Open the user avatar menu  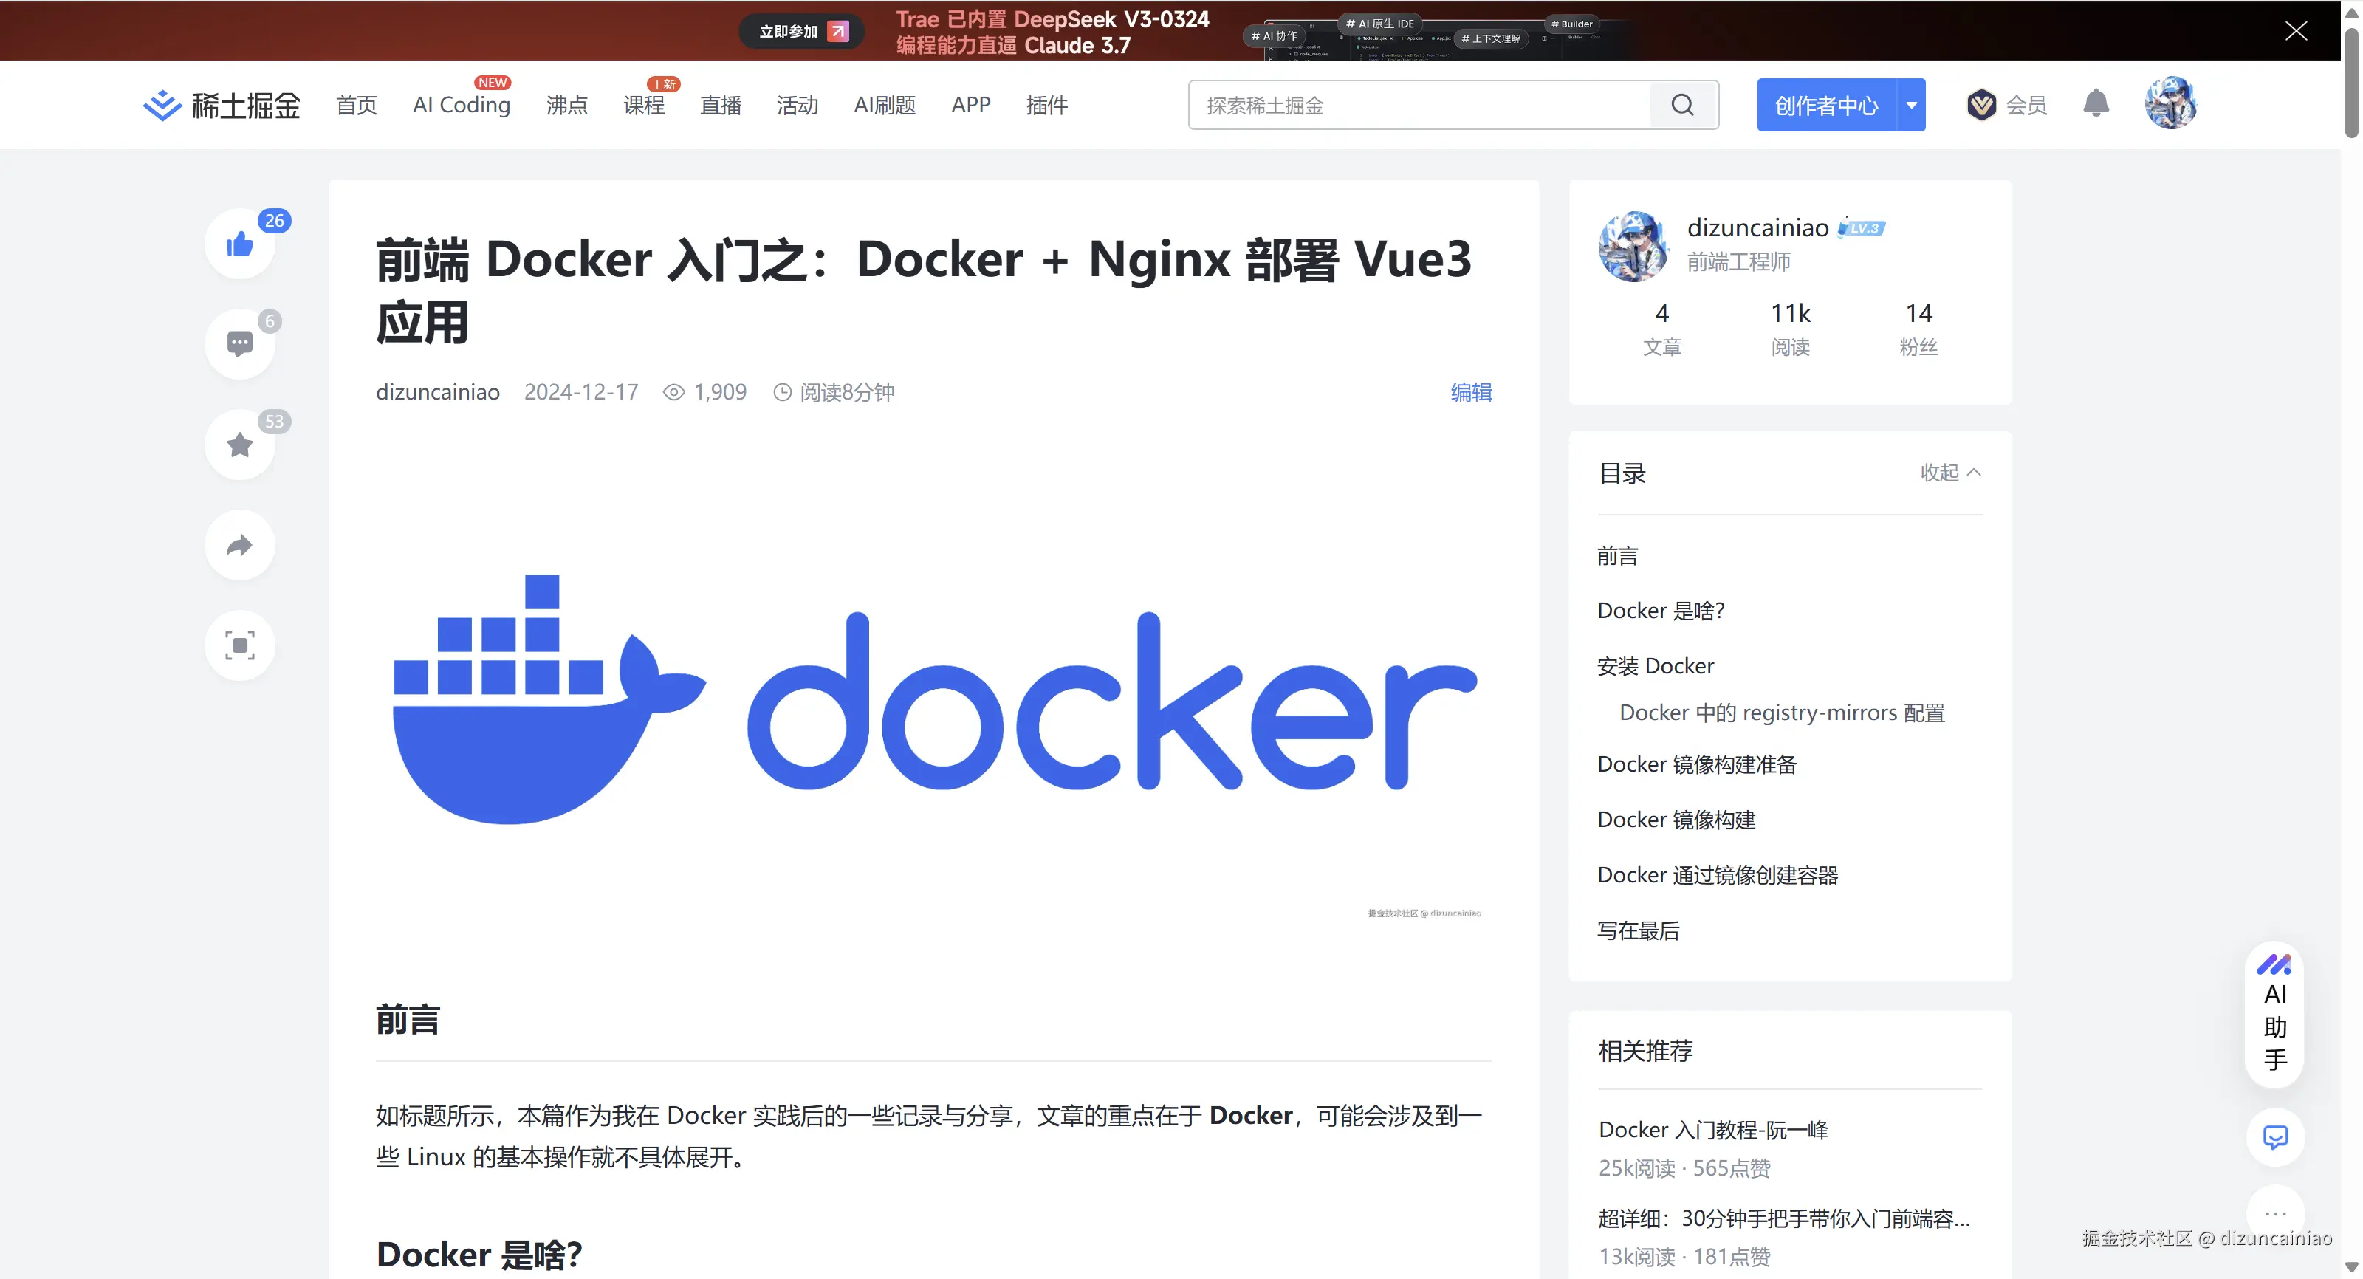click(2170, 103)
